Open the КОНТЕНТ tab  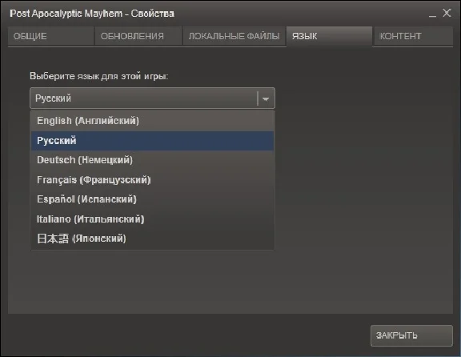[x=413, y=36]
